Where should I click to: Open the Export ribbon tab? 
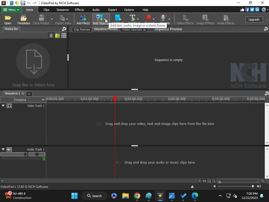(112, 10)
